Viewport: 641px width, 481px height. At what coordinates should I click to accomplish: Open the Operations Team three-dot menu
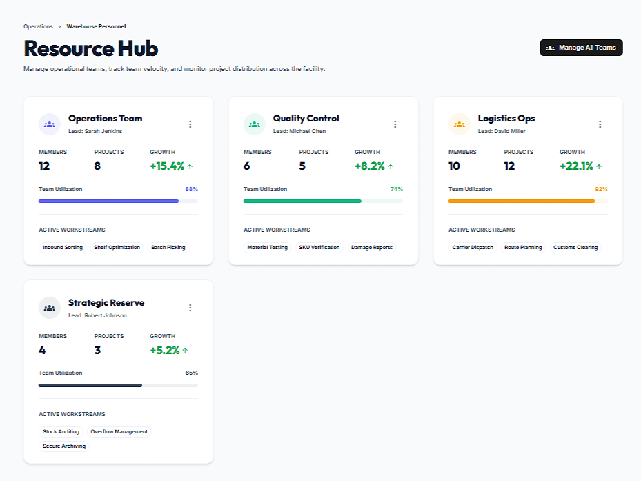[x=190, y=124]
